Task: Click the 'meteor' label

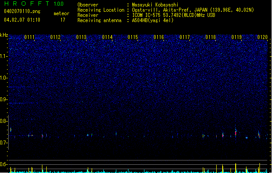Action: click(61, 13)
